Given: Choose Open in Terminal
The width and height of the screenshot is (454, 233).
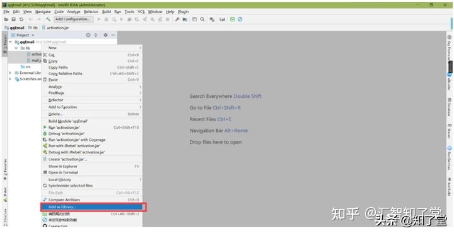Looking at the screenshot, I should click(92, 172).
